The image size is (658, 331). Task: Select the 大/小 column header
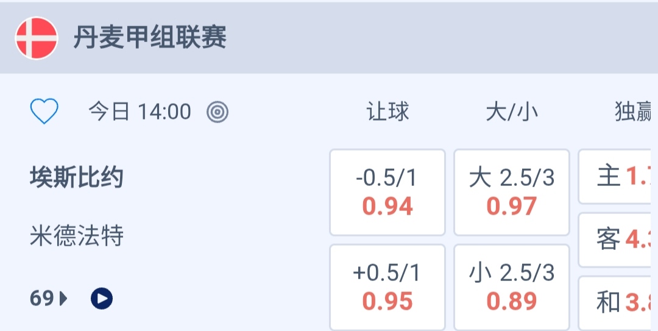click(511, 112)
